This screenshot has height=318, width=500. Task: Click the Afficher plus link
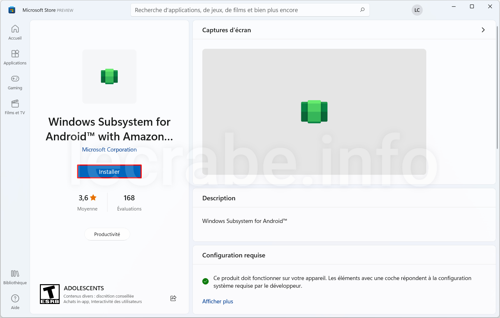(x=218, y=301)
